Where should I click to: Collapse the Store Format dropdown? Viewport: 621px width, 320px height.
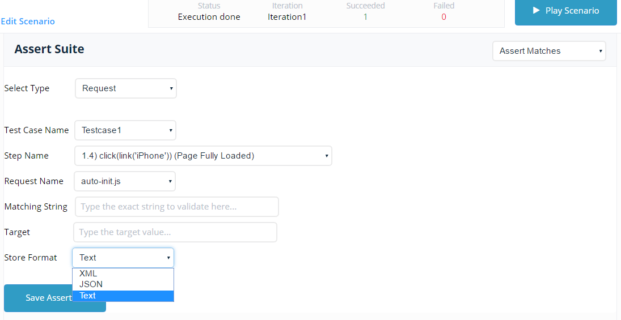[x=123, y=258]
